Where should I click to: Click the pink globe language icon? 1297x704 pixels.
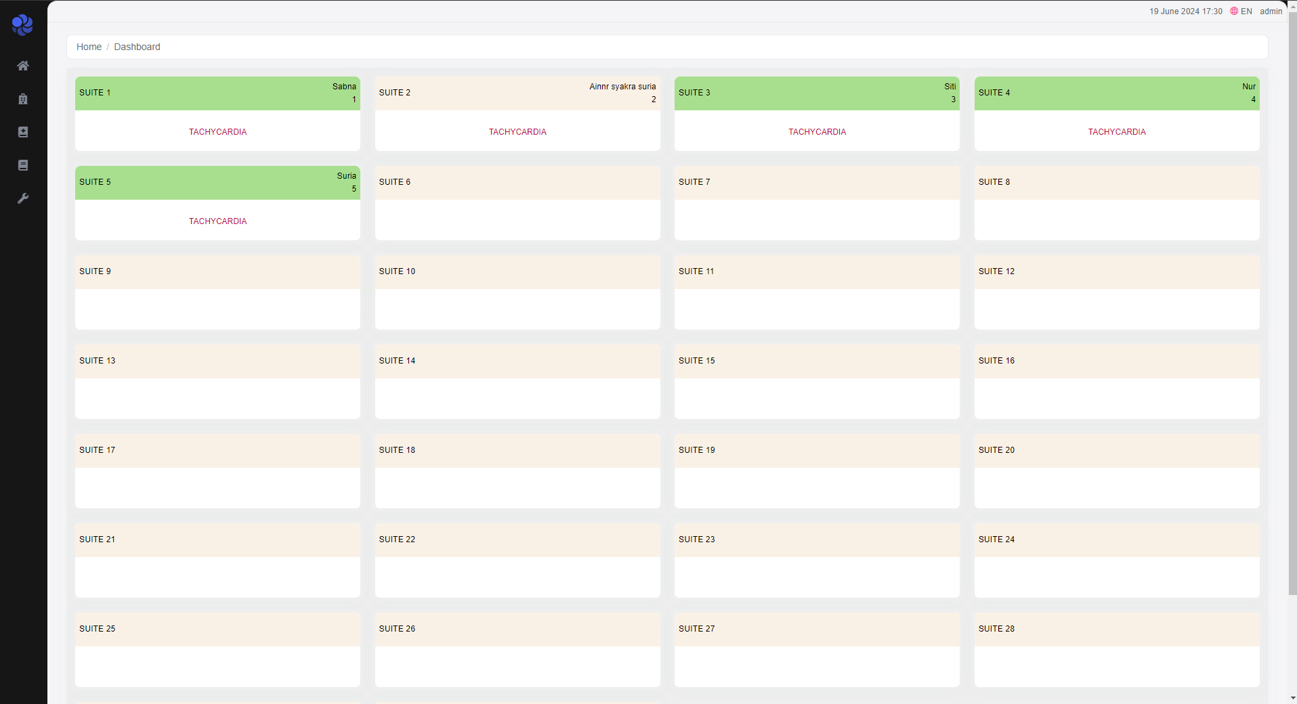click(1234, 12)
